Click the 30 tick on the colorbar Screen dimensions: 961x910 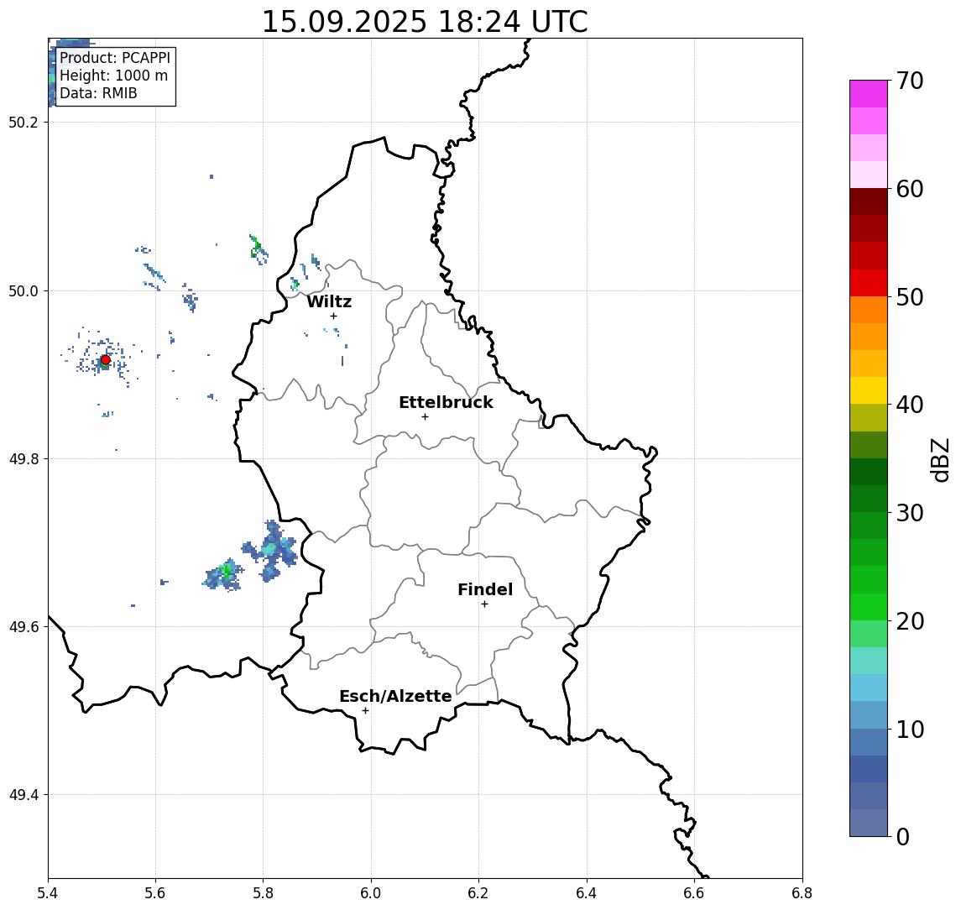(x=910, y=513)
